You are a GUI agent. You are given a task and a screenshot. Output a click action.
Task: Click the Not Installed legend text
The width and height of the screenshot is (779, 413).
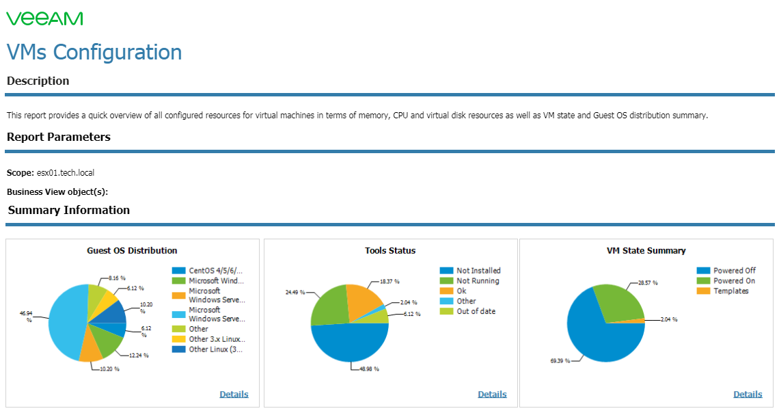pyautogui.click(x=478, y=271)
